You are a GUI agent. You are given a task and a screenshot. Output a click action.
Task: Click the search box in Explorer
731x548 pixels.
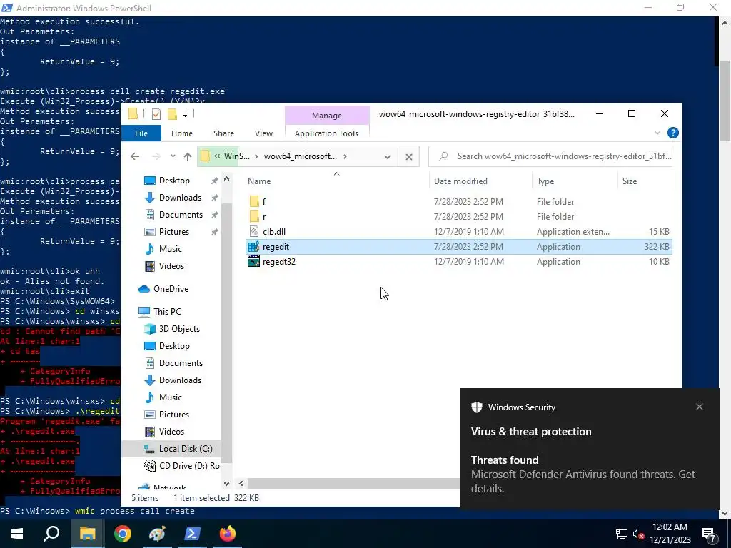[x=550, y=156]
